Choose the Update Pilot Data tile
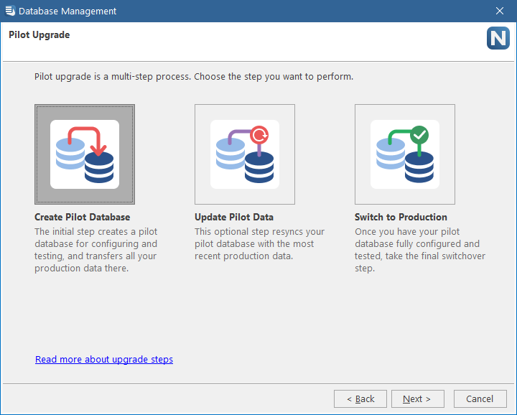Image resolution: width=517 pixels, height=415 pixels. (x=245, y=154)
